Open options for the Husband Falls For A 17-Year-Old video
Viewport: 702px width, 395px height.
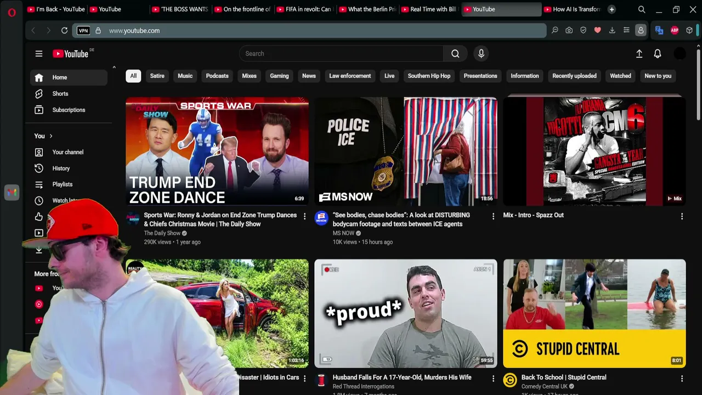[x=493, y=379]
